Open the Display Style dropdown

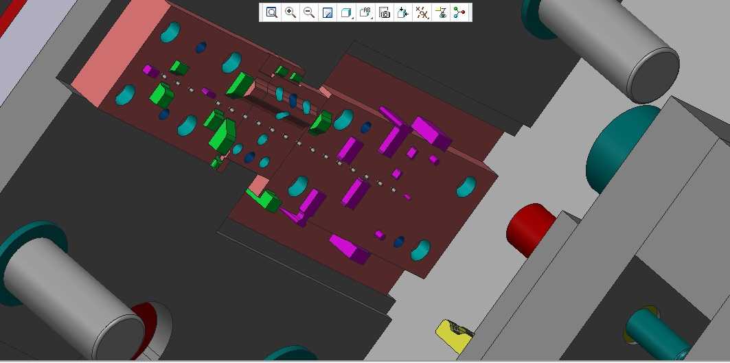coord(347,12)
